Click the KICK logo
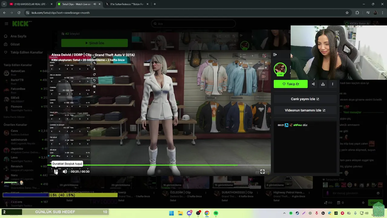 click(20, 24)
